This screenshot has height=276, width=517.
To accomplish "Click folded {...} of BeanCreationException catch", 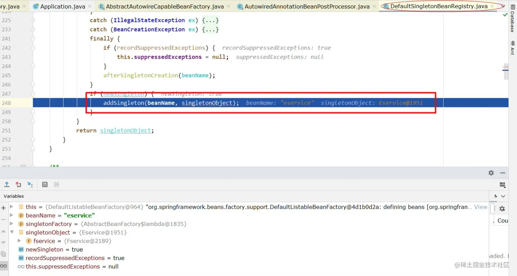I will 210,29.
